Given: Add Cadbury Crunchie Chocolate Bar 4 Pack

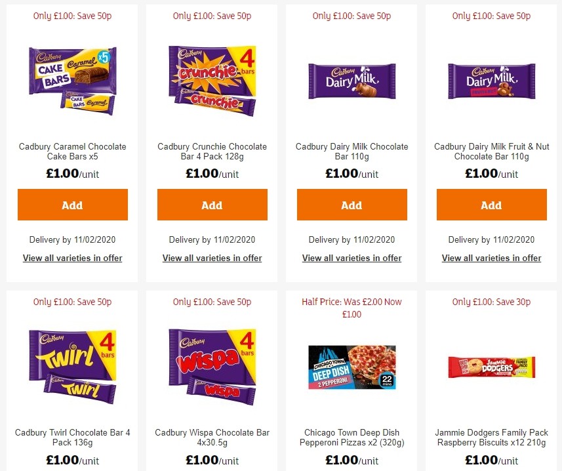Looking at the screenshot, I should coord(212,205).
